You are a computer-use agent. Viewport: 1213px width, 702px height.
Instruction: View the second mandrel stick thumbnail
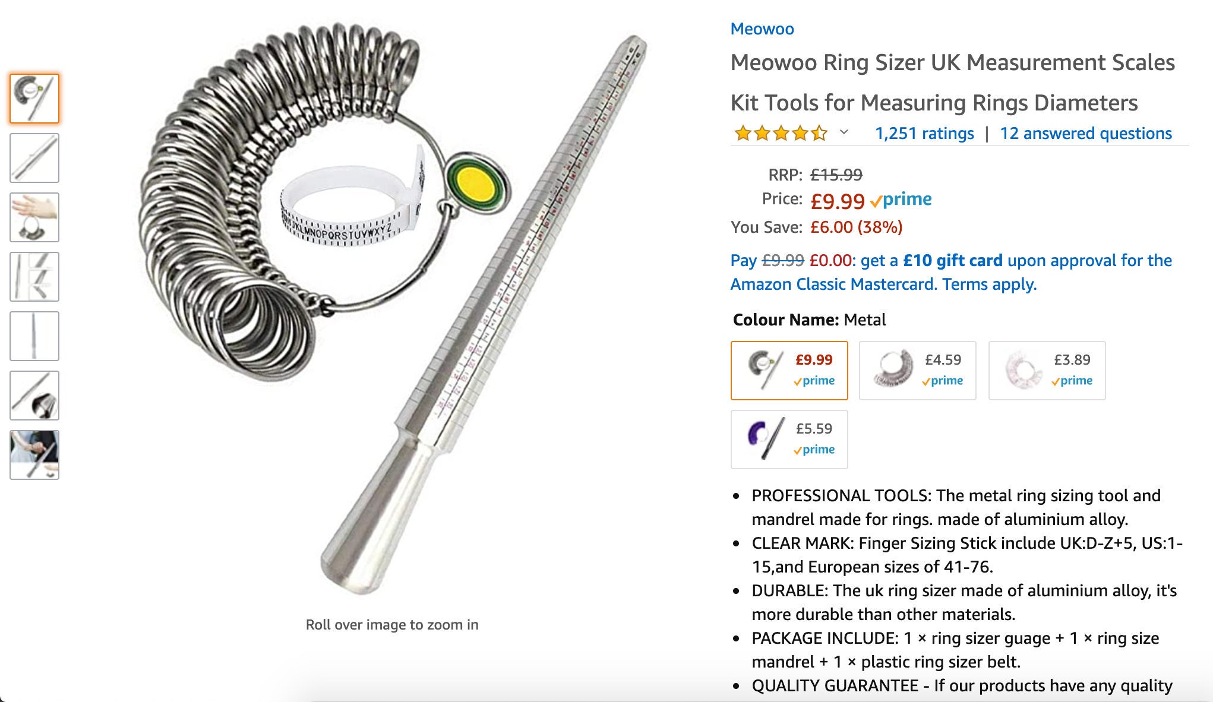pyautogui.click(x=34, y=158)
